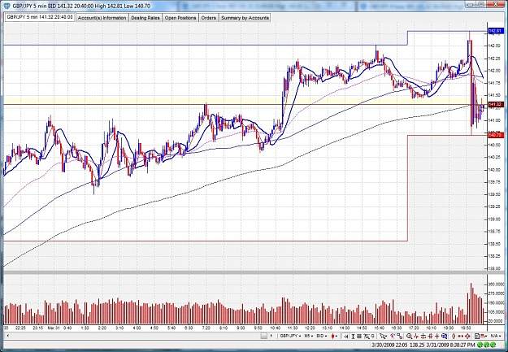This screenshot has width=508, height=352.
Task: Click the red hash grid tool icon
Action: pyautogui.click(x=430, y=336)
